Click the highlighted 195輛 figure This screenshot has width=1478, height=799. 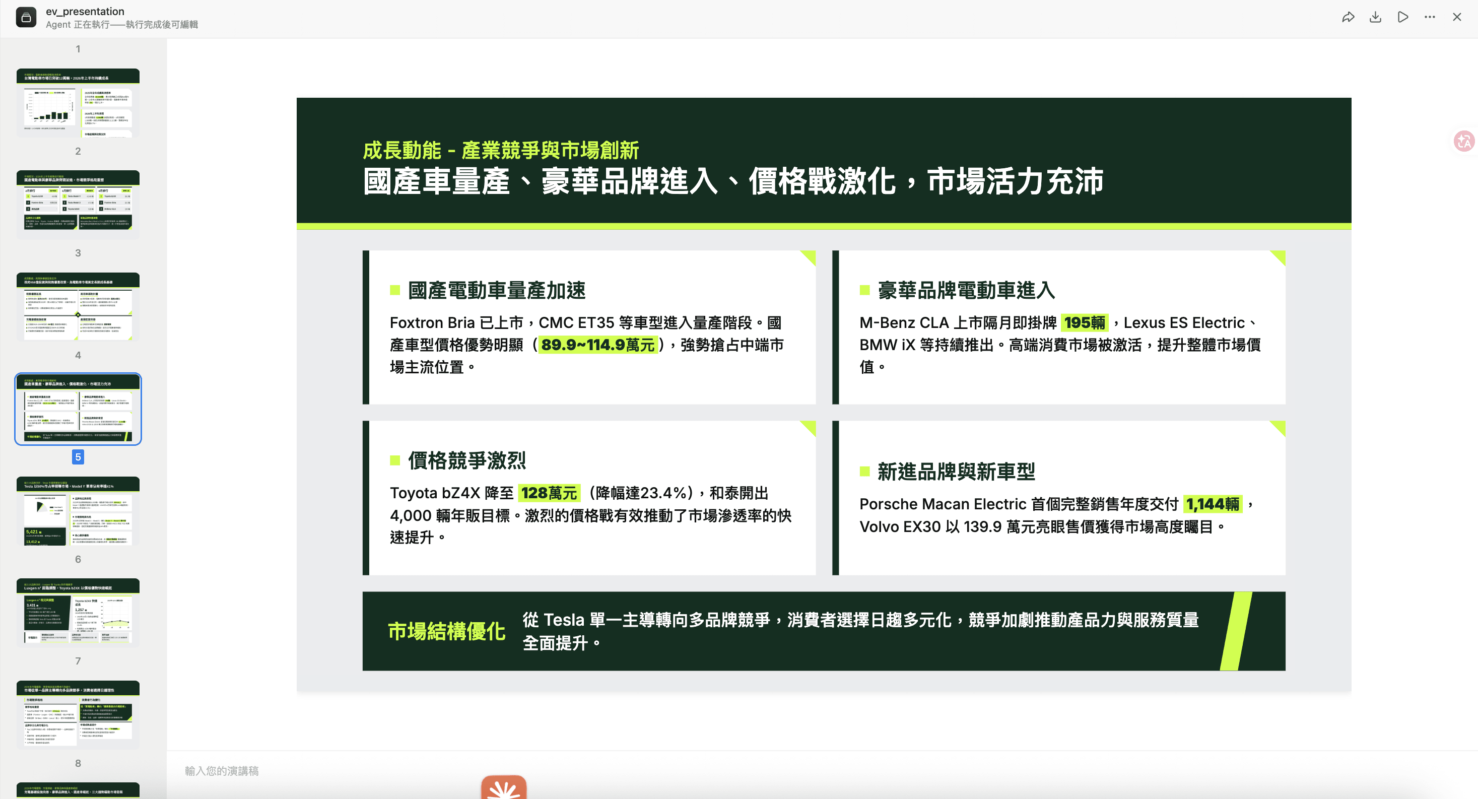tap(1085, 322)
